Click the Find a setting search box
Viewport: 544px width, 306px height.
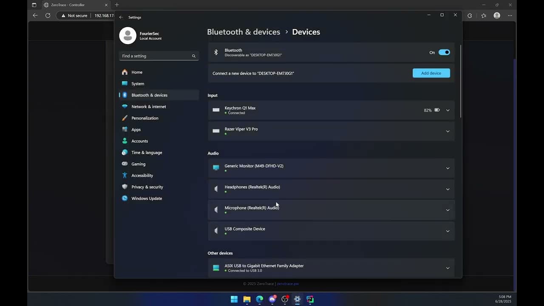(156, 56)
